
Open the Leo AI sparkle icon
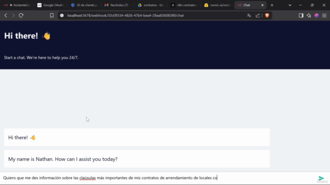click(309, 15)
